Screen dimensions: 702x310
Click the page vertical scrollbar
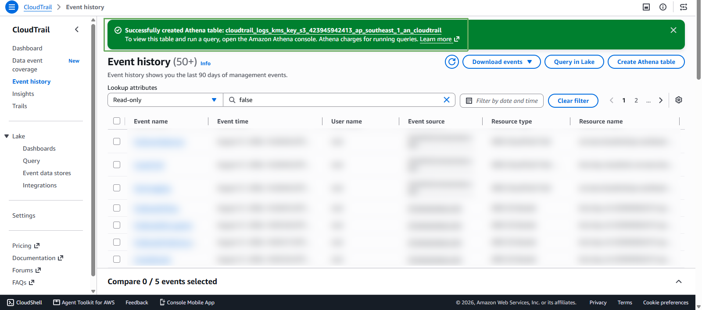click(x=698, y=39)
